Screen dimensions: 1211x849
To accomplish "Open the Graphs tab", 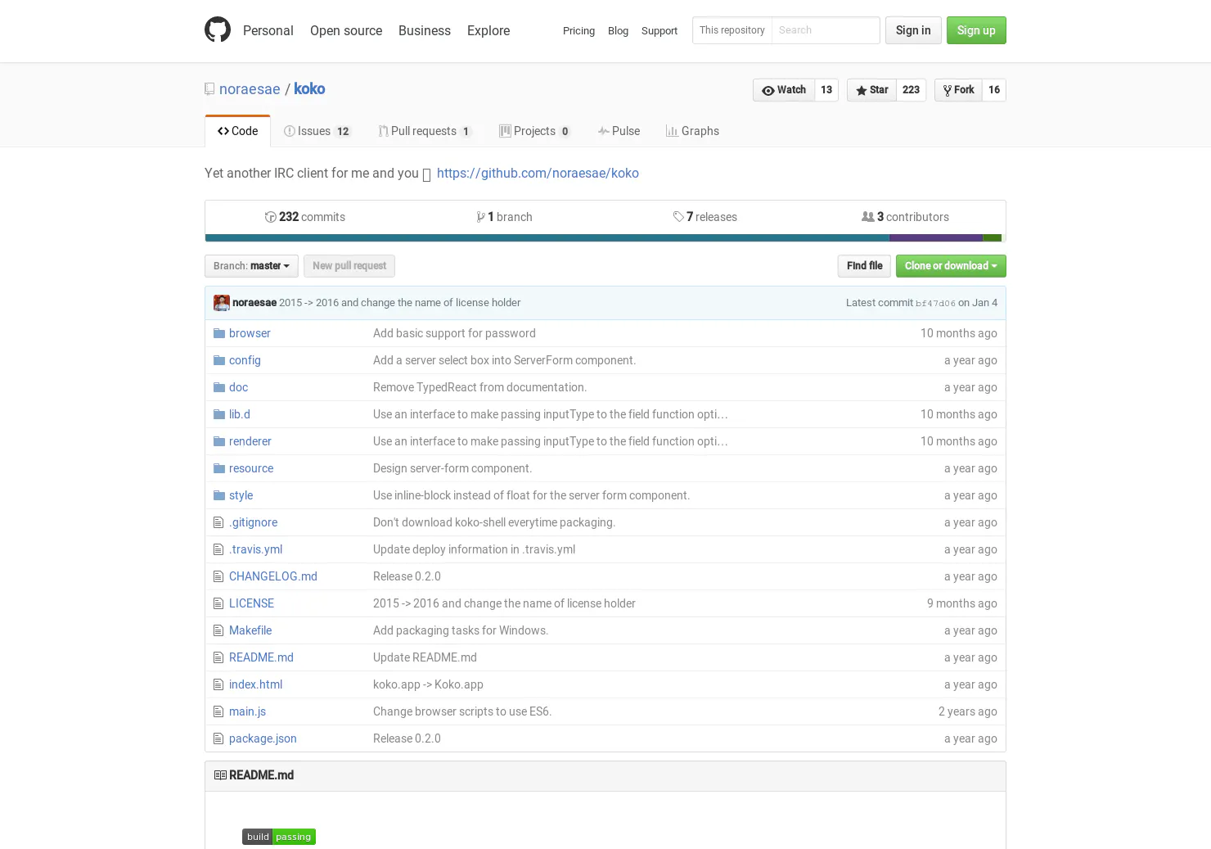I will coord(692,131).
